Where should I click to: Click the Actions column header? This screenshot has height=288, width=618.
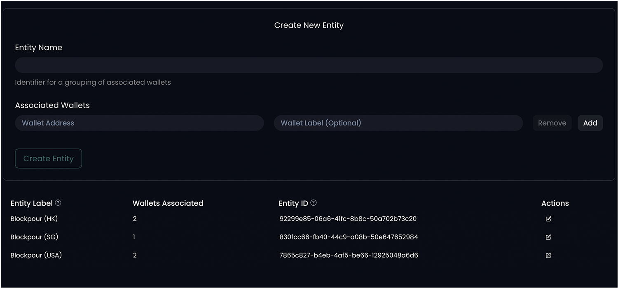(x=555, y=203)
